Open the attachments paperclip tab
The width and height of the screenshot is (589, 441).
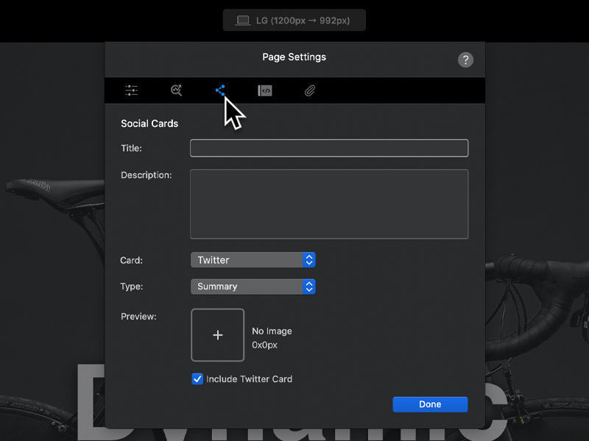point(309,90)
